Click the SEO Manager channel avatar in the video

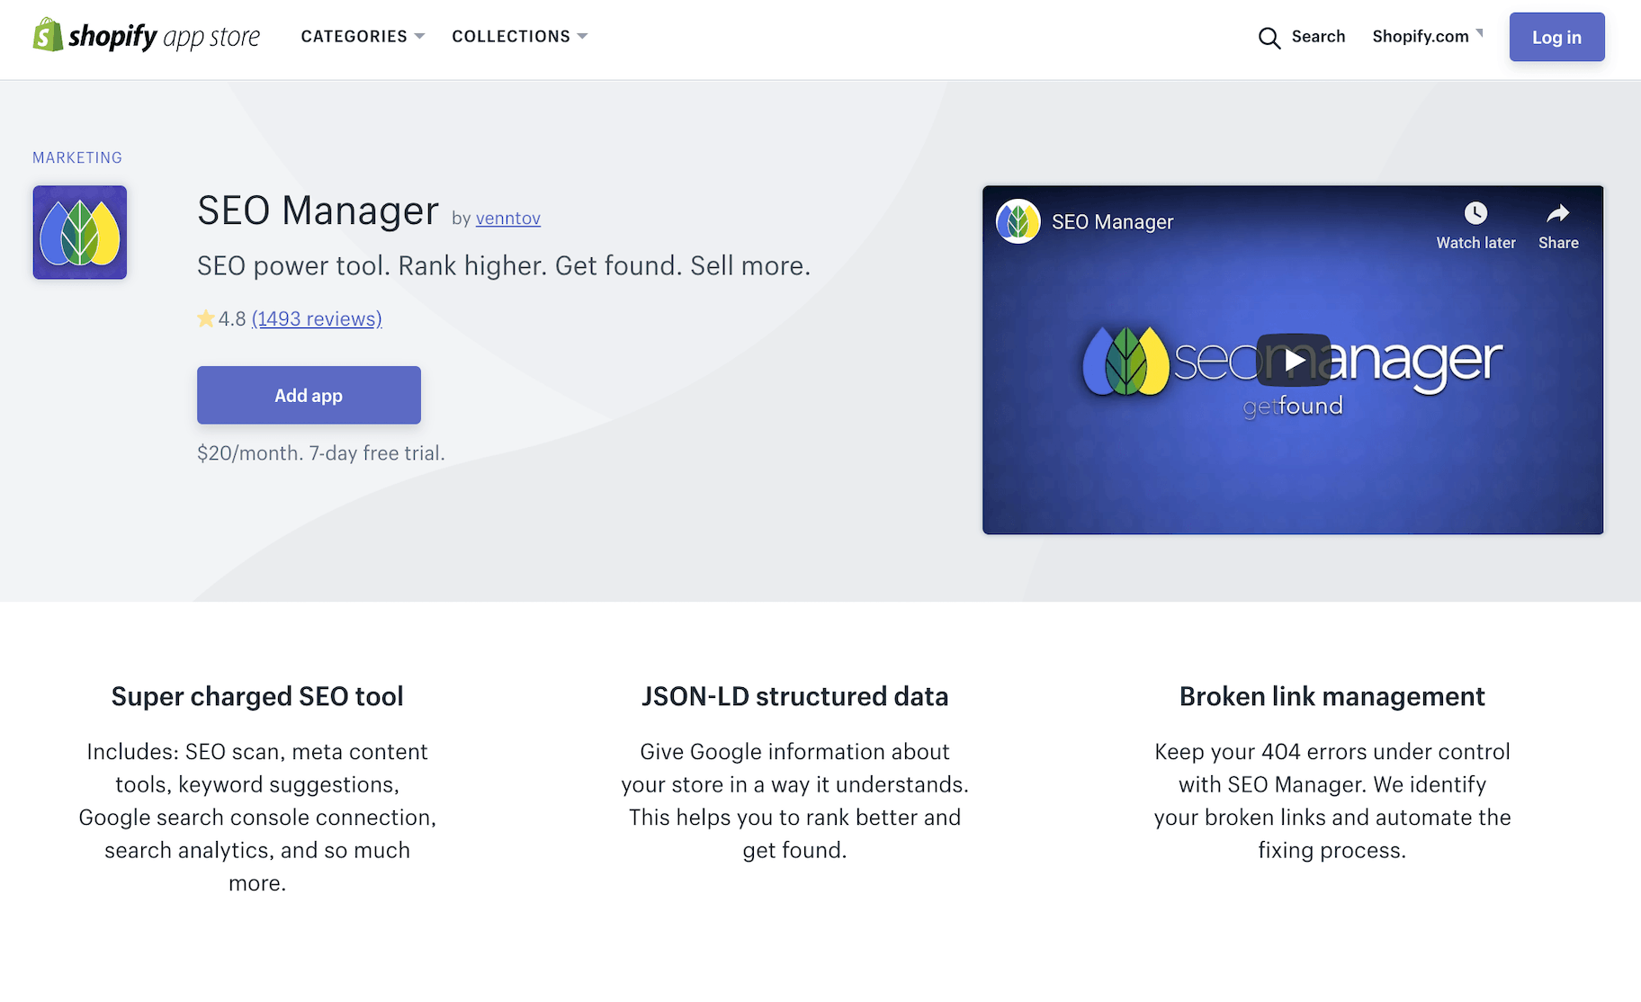coord(1018,220)
